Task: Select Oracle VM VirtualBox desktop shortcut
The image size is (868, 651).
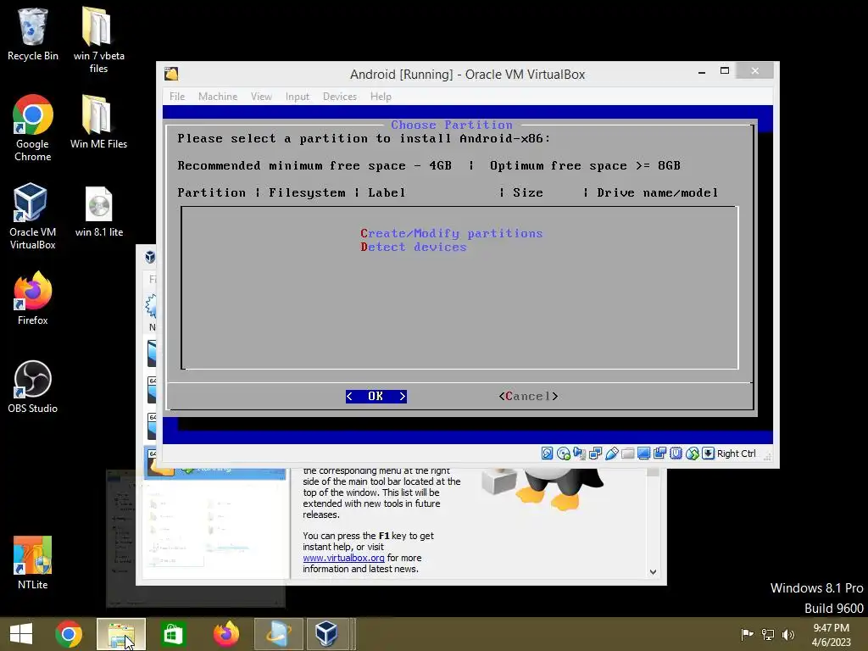Action: click(33, 216)
